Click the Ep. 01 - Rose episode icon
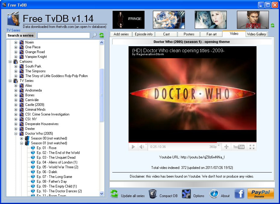This screenshot has height=204, width=280. click(33, 148)
